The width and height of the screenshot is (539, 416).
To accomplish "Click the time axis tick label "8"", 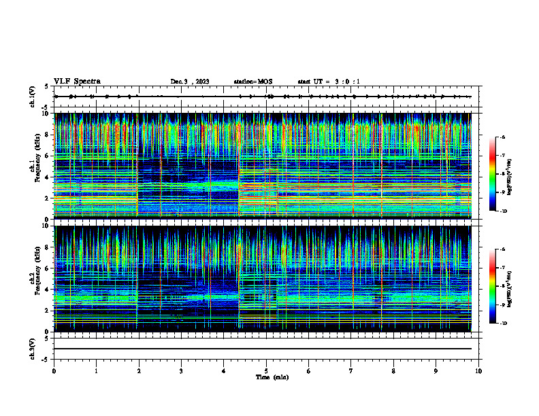I will pos(393,371).
